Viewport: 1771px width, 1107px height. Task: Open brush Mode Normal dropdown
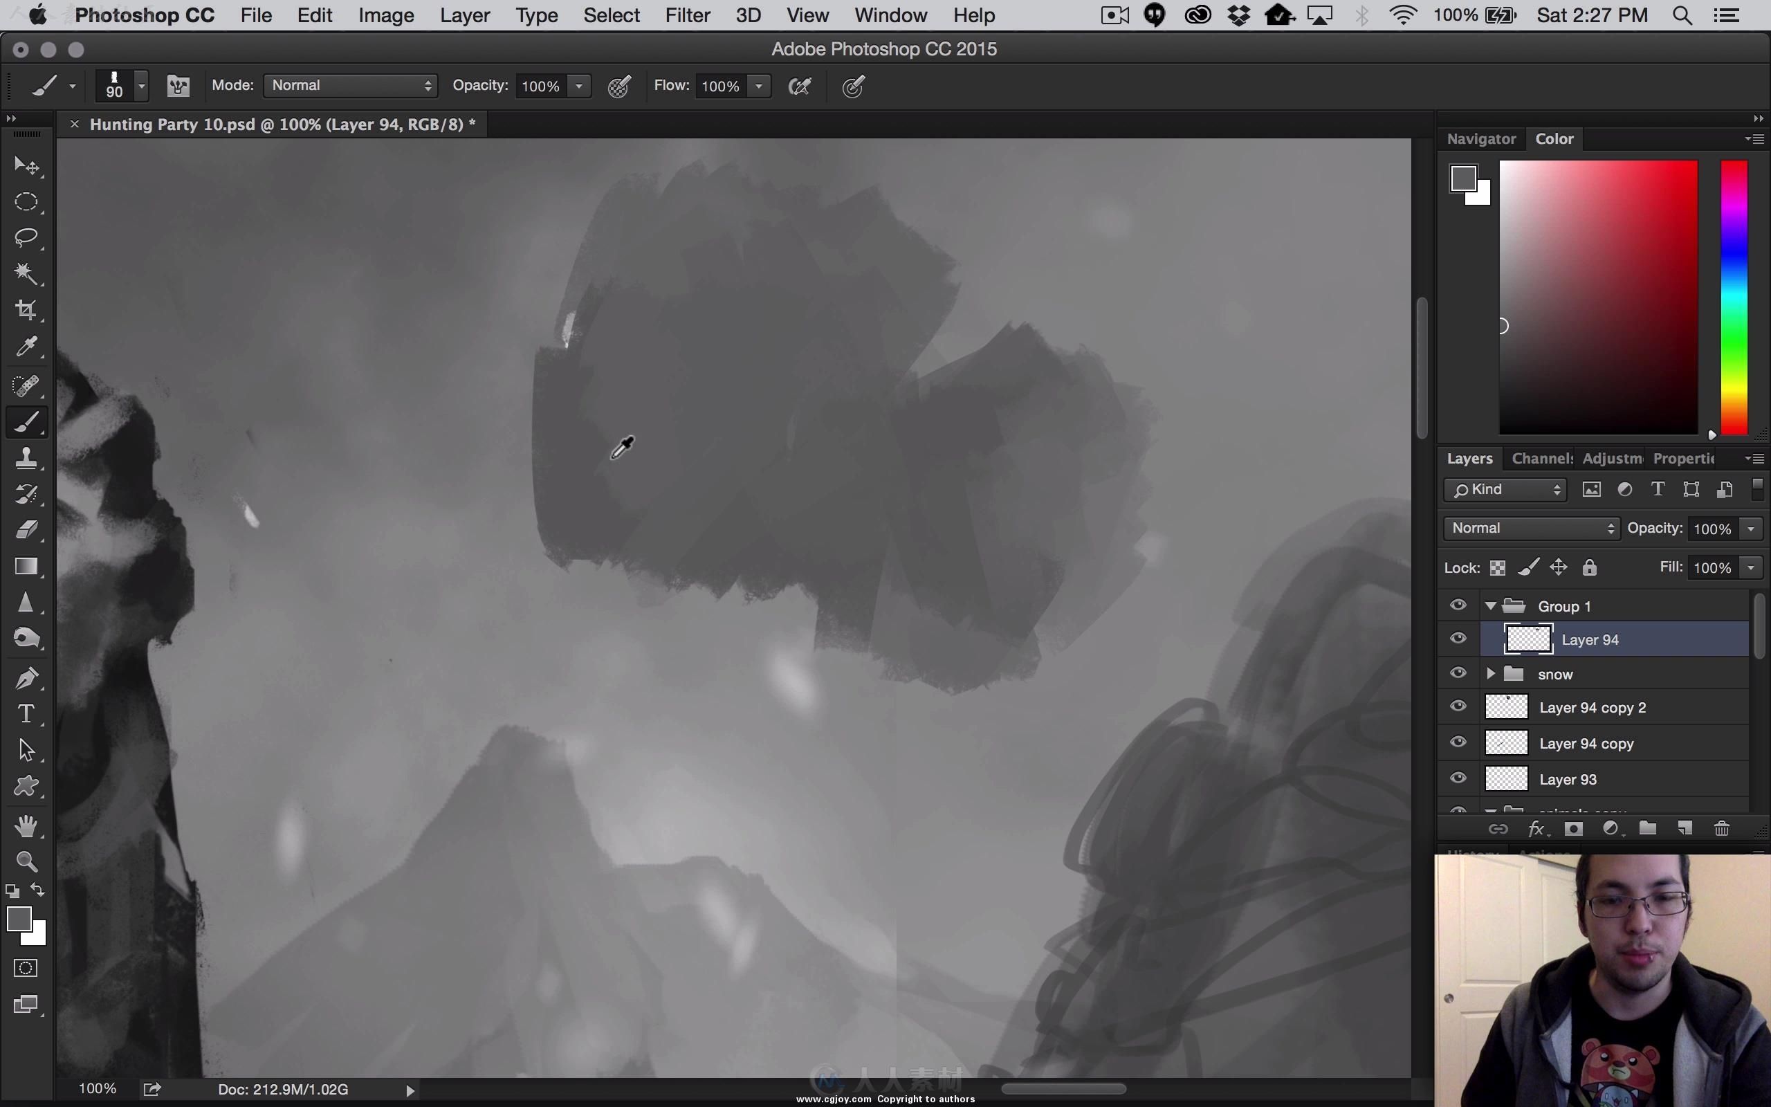[351, 86]
